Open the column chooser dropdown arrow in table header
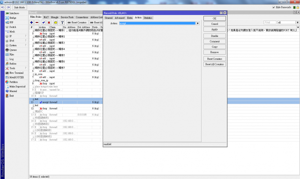 click(x=298, y=27)
